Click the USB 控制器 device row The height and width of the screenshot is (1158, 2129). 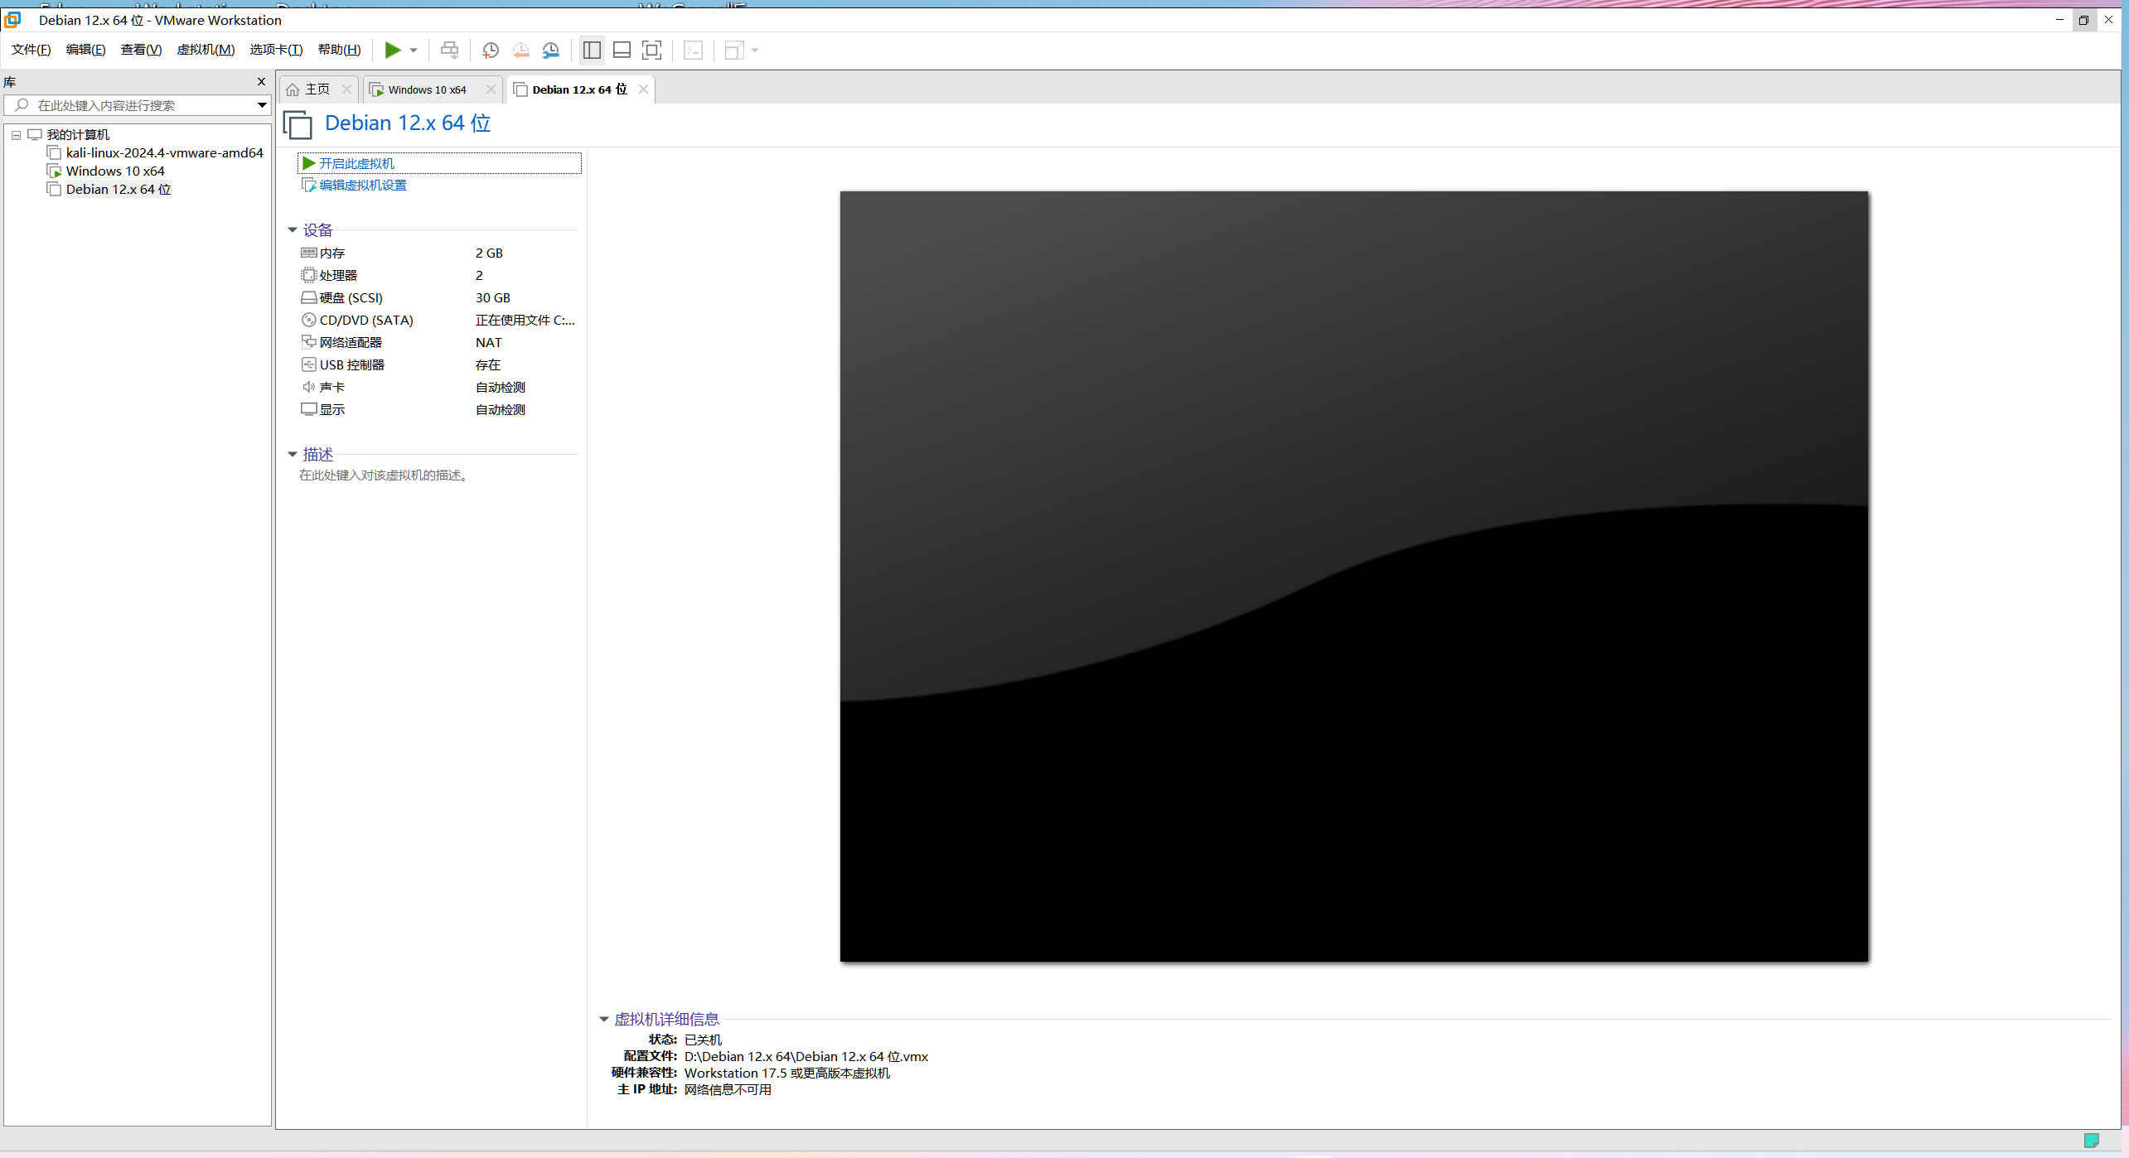pos(438,364)
